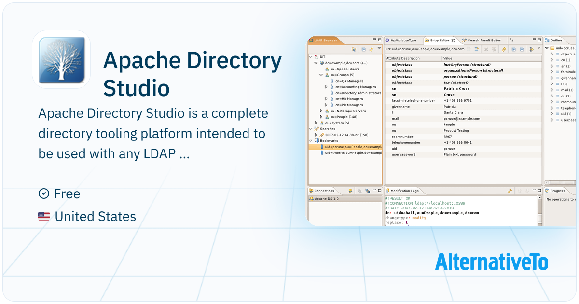Collapse the ou=Groups (5) node
Viewport: 579px width, 304px height.
(321, 75)
